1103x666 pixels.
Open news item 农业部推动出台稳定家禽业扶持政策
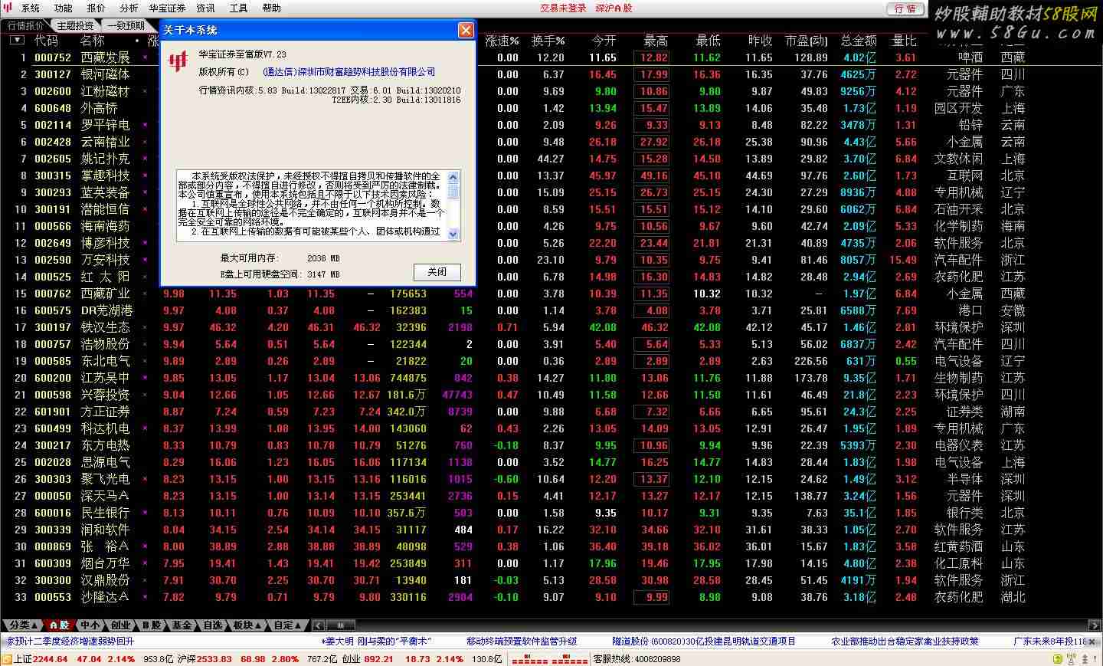pyautogui.click(x=905, y=641)
